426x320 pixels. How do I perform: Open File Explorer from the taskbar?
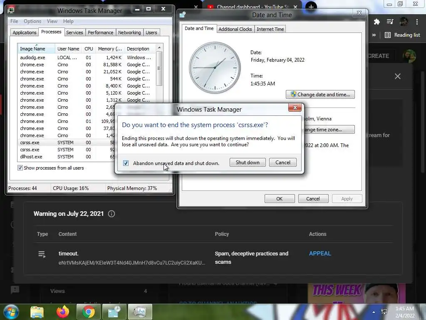tap(37, 312)
